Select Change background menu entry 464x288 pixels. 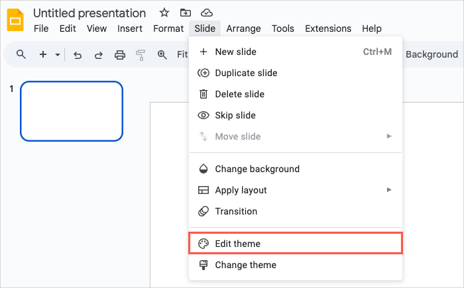pos(296,169)
